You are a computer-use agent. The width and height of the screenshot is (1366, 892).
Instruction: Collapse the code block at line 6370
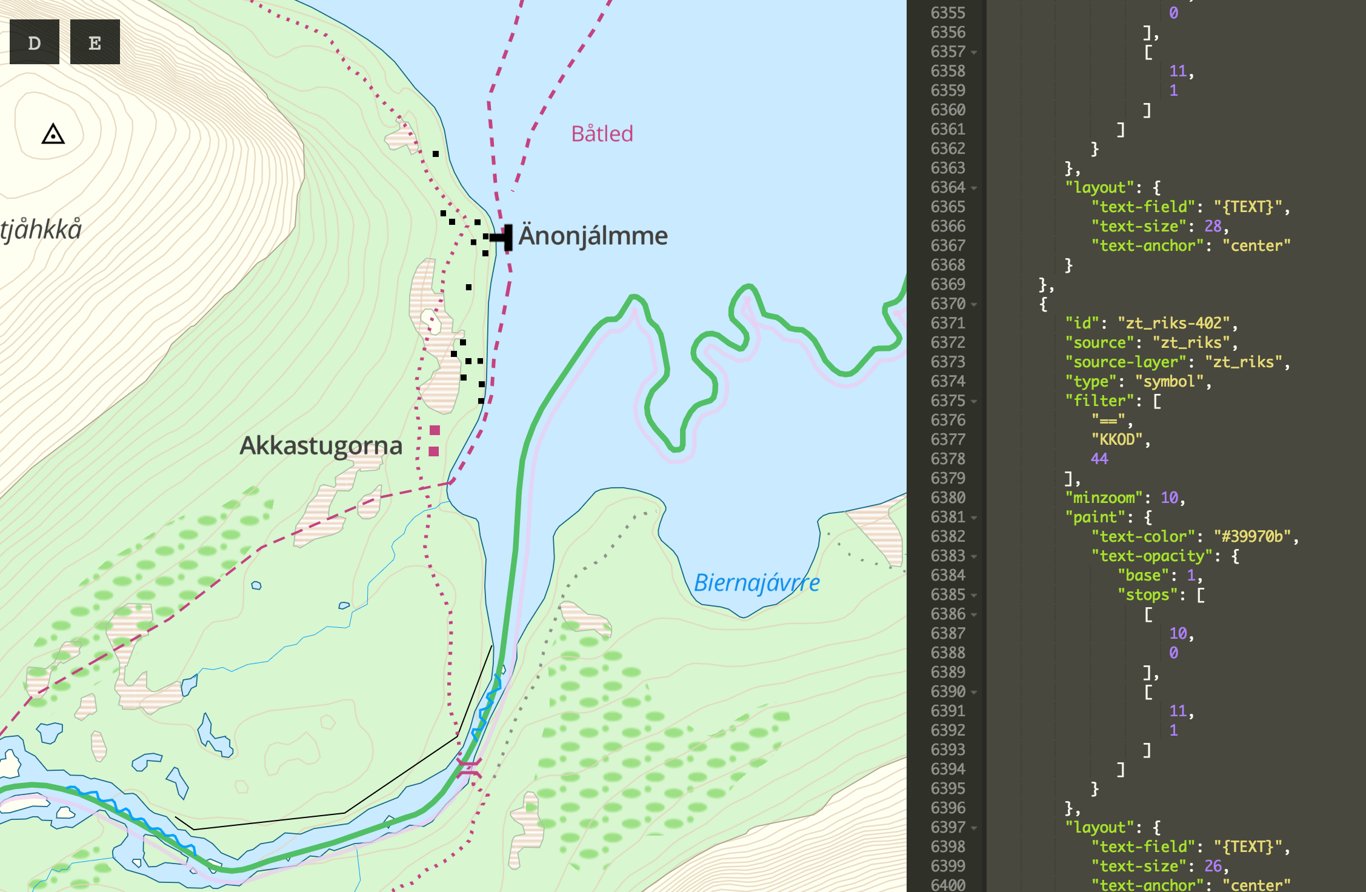click(974, 304)
